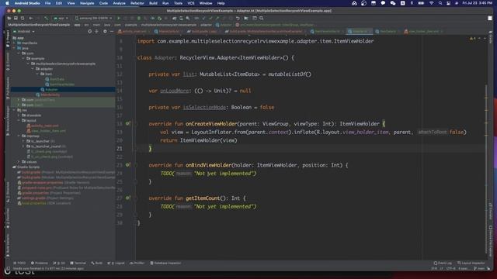Open the app run configuration dropdown
Viewport: 497px width, 279px height.
[61, 19]
